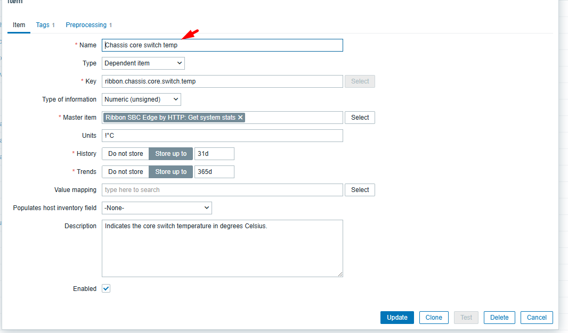
Task: Cancel the item dialog
Action: [537, 318]
